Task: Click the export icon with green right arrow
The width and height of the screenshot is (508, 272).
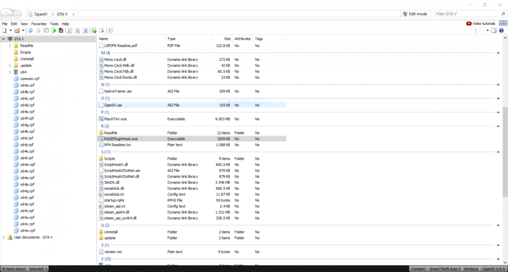Action: [x=102, y=30]
